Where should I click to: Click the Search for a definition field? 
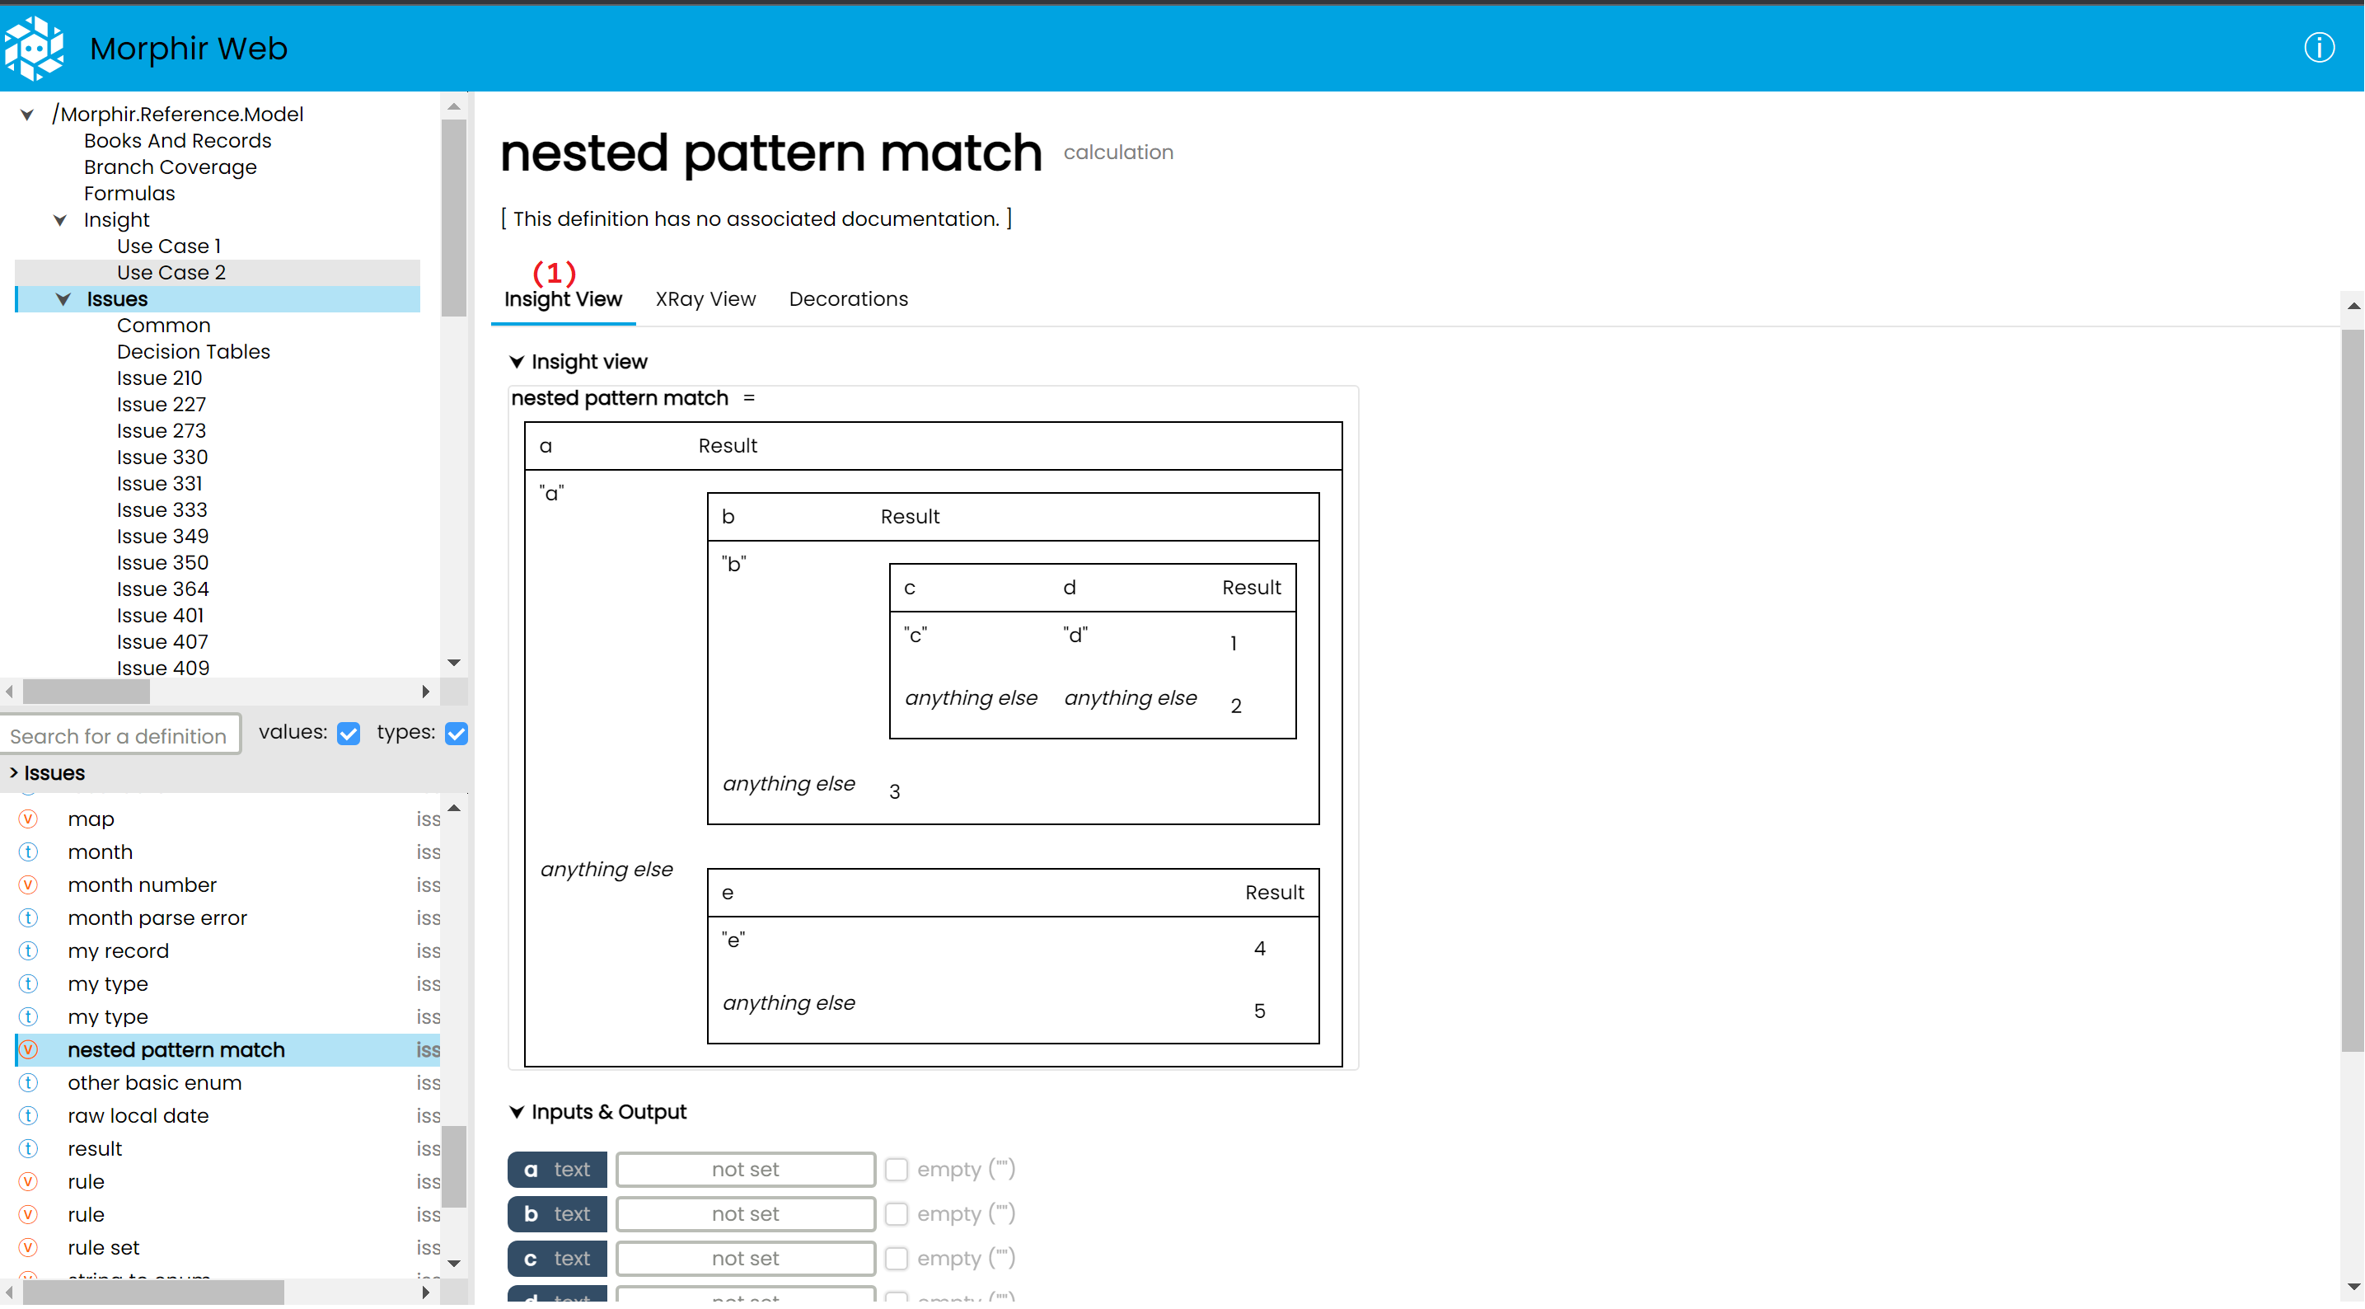pos(119,736)
